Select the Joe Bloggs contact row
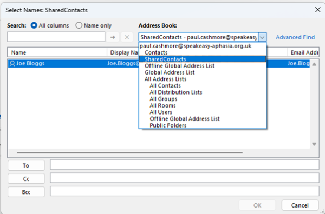The width and height of the screenshot is (325, 214). [159, 63]
